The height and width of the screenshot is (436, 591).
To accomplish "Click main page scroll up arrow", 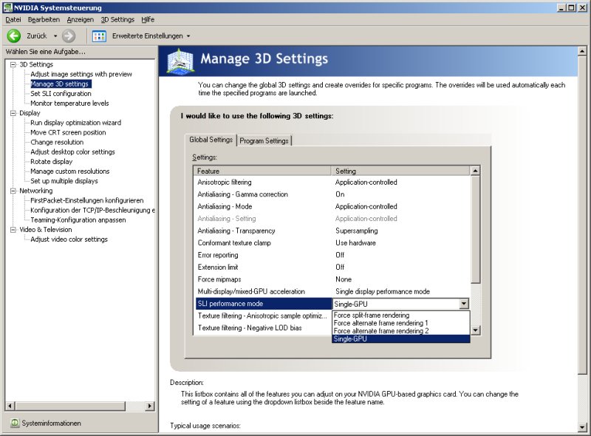I will pos(582,51).
